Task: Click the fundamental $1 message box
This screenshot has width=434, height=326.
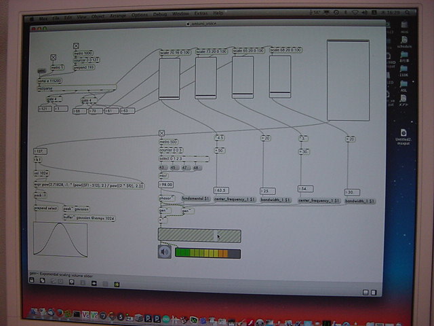Action: click(196, 199)
